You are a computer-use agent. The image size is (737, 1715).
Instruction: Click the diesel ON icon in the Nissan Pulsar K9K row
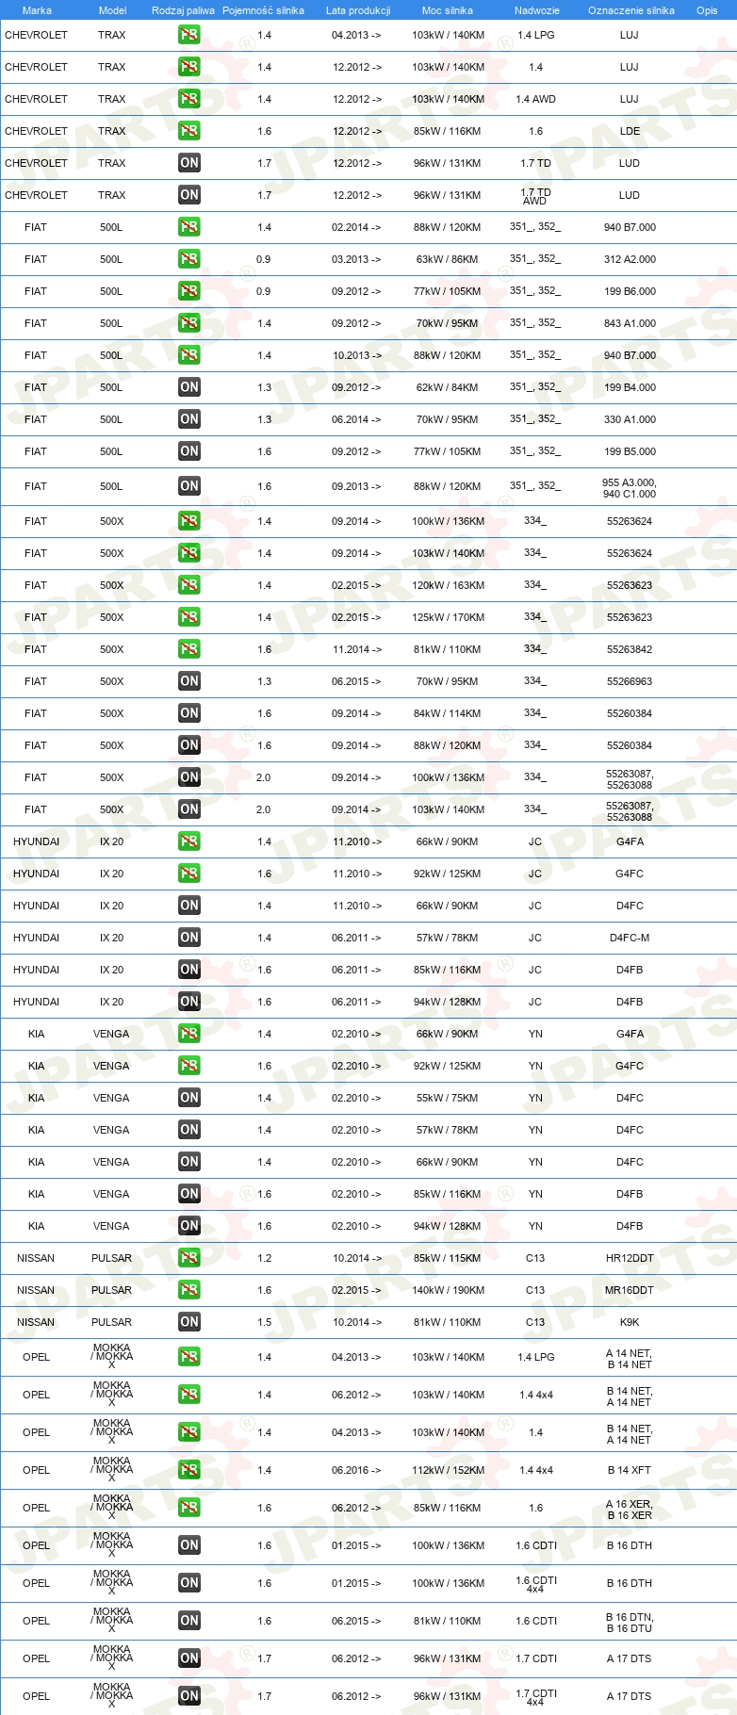point(189,1322)
